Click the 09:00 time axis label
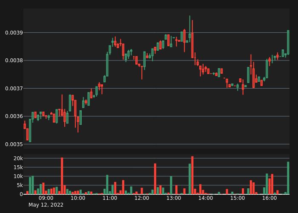This screenshot has width=298, height=213. (x=46, y=198)
